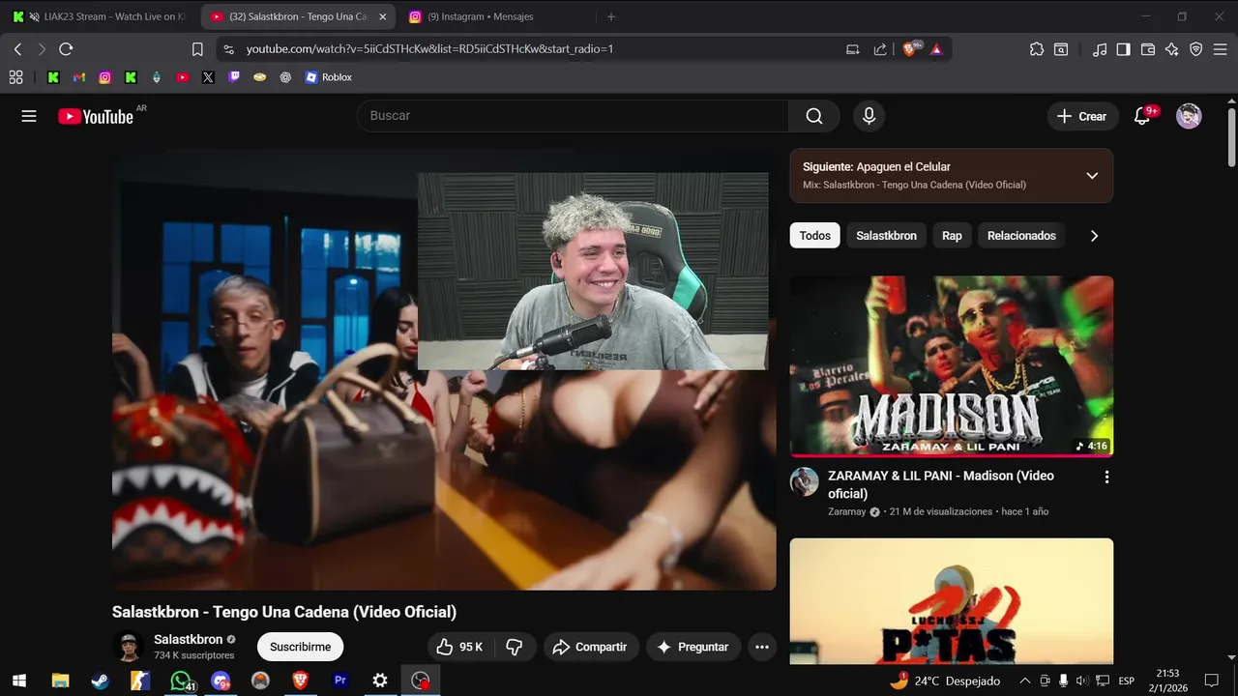Open the browser extensions puzzle icon
This screenshot has width=1238, height=696.
1037,48
